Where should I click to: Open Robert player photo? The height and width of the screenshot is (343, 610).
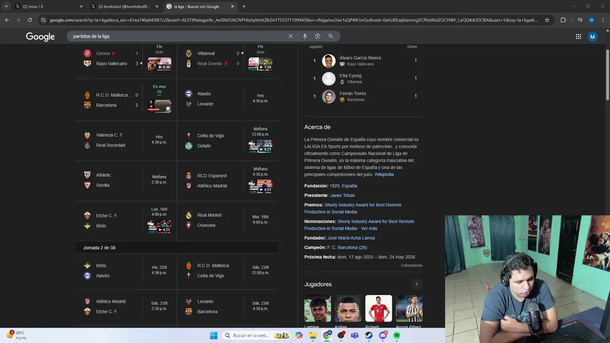[378, 309]
